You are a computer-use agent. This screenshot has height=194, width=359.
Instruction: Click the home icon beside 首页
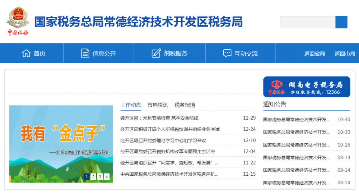click(x=26, y=54)
